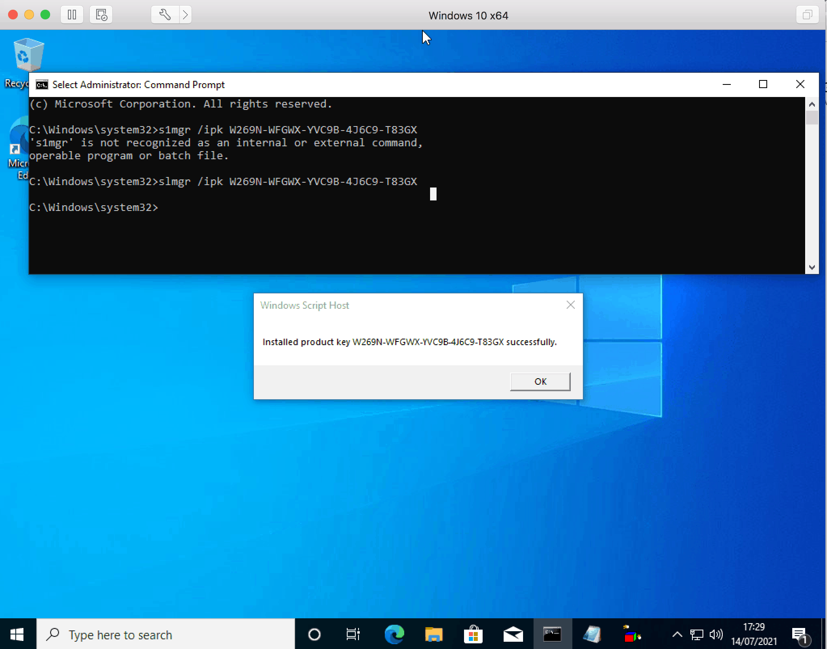Screen dimensions: 827x649
Task: Click the green full-screen VM button
Action: (45, 15)
